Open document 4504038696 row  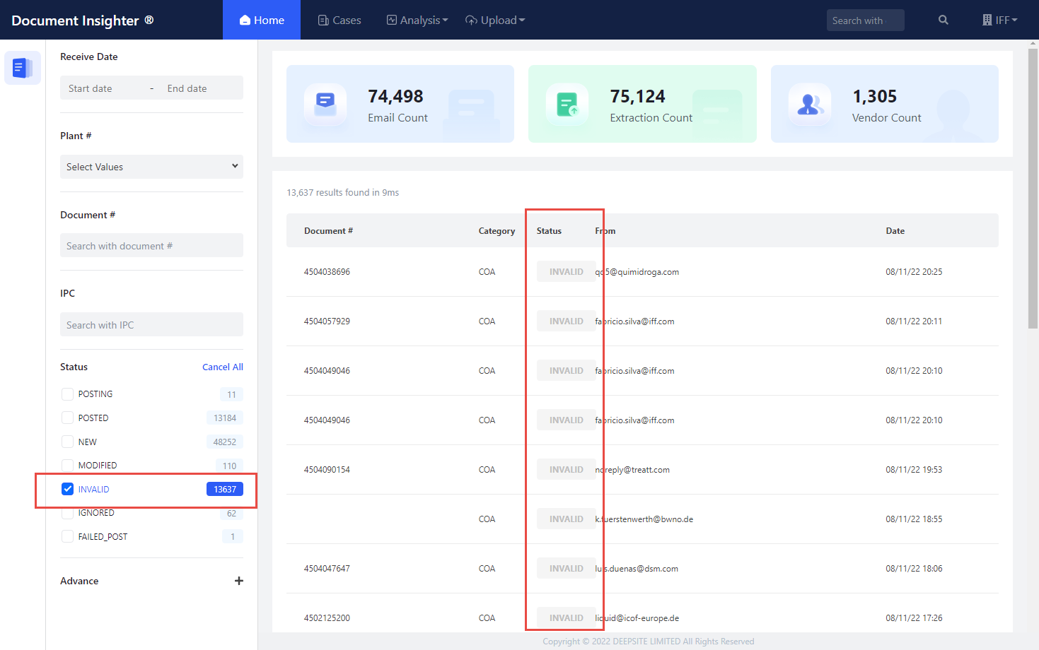327,272
